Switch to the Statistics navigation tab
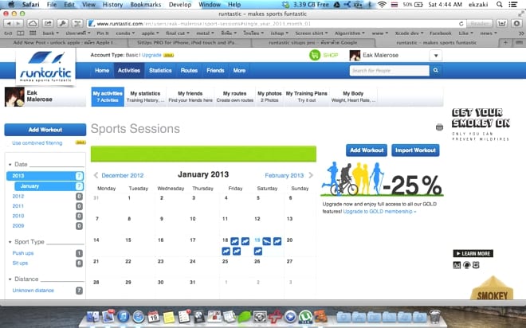 tap(160, 70)
